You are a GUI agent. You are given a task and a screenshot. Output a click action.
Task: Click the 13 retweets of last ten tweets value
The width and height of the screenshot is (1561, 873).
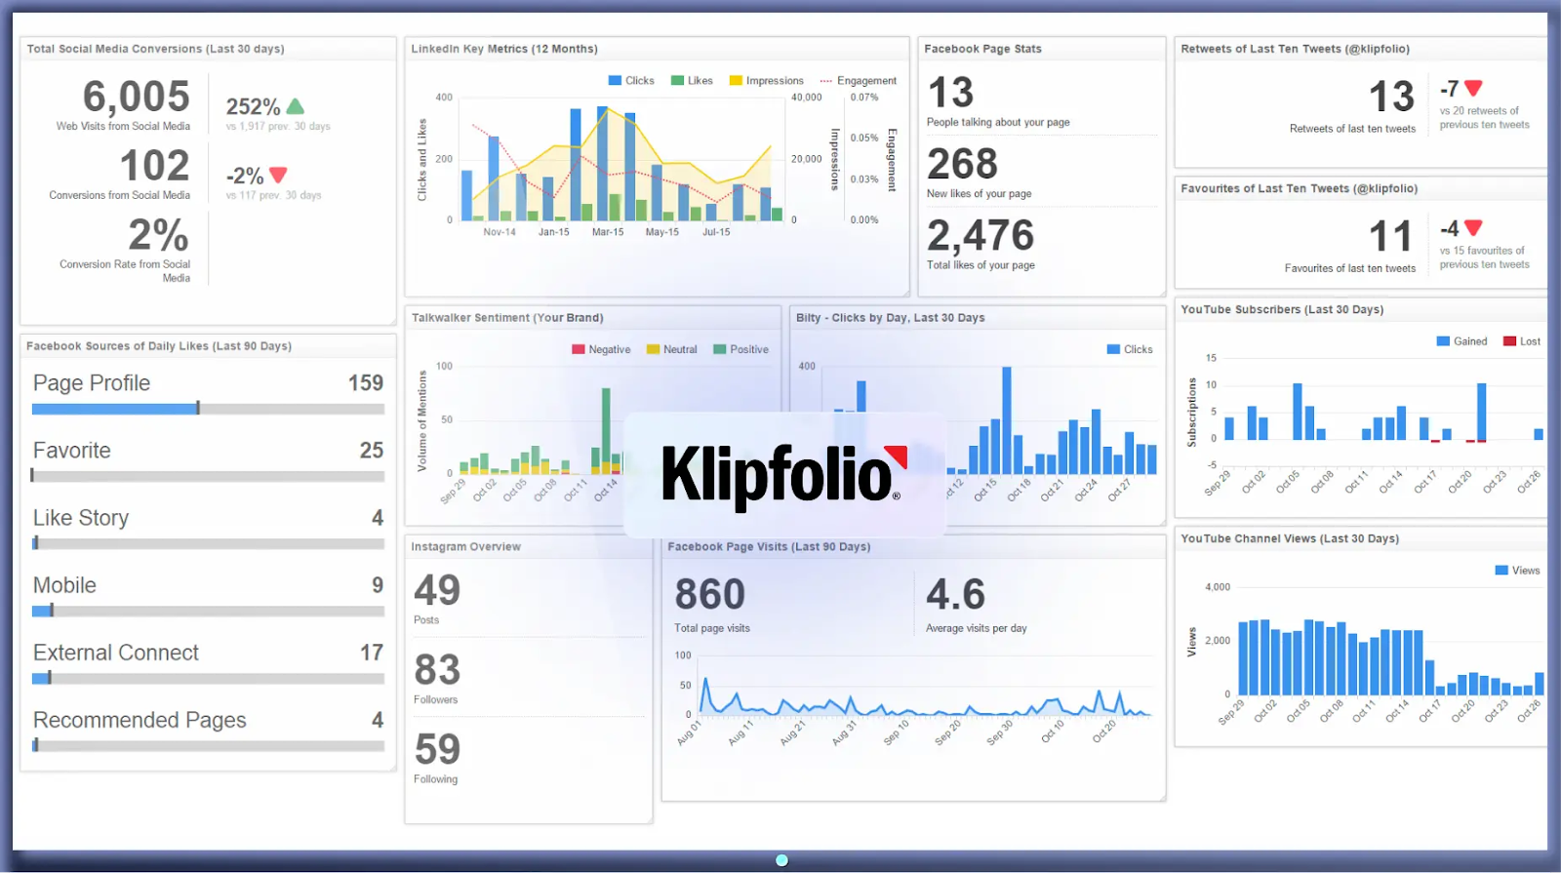pyautogui.click(x=1391, y=97)
